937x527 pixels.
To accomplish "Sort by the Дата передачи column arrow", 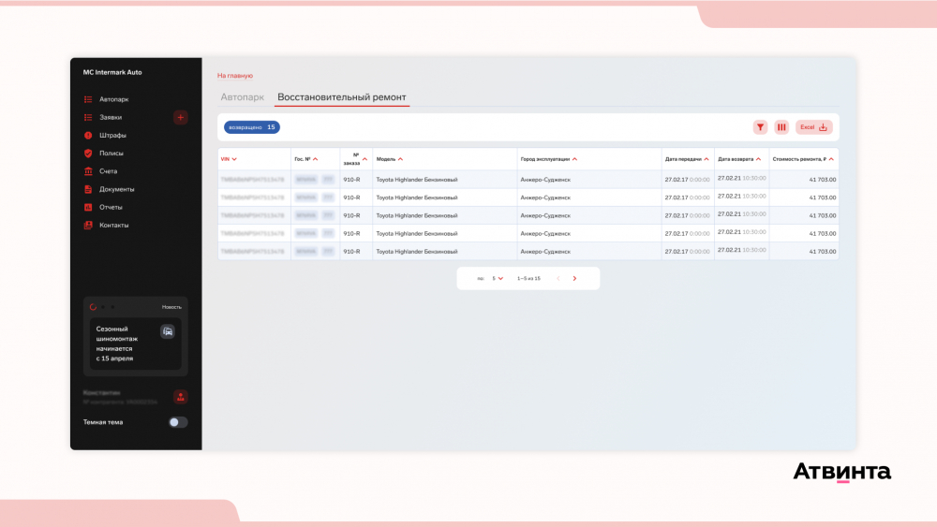I will pyautogui.click(x=706, y=159).
